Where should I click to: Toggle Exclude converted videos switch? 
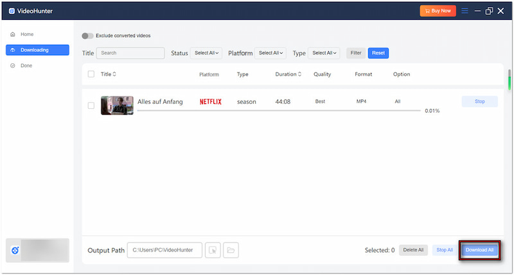click(x=87, y=36)
